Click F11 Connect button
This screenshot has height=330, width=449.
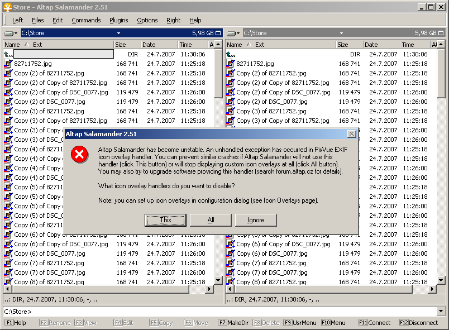pyautogui.click(x=375, y=323)
